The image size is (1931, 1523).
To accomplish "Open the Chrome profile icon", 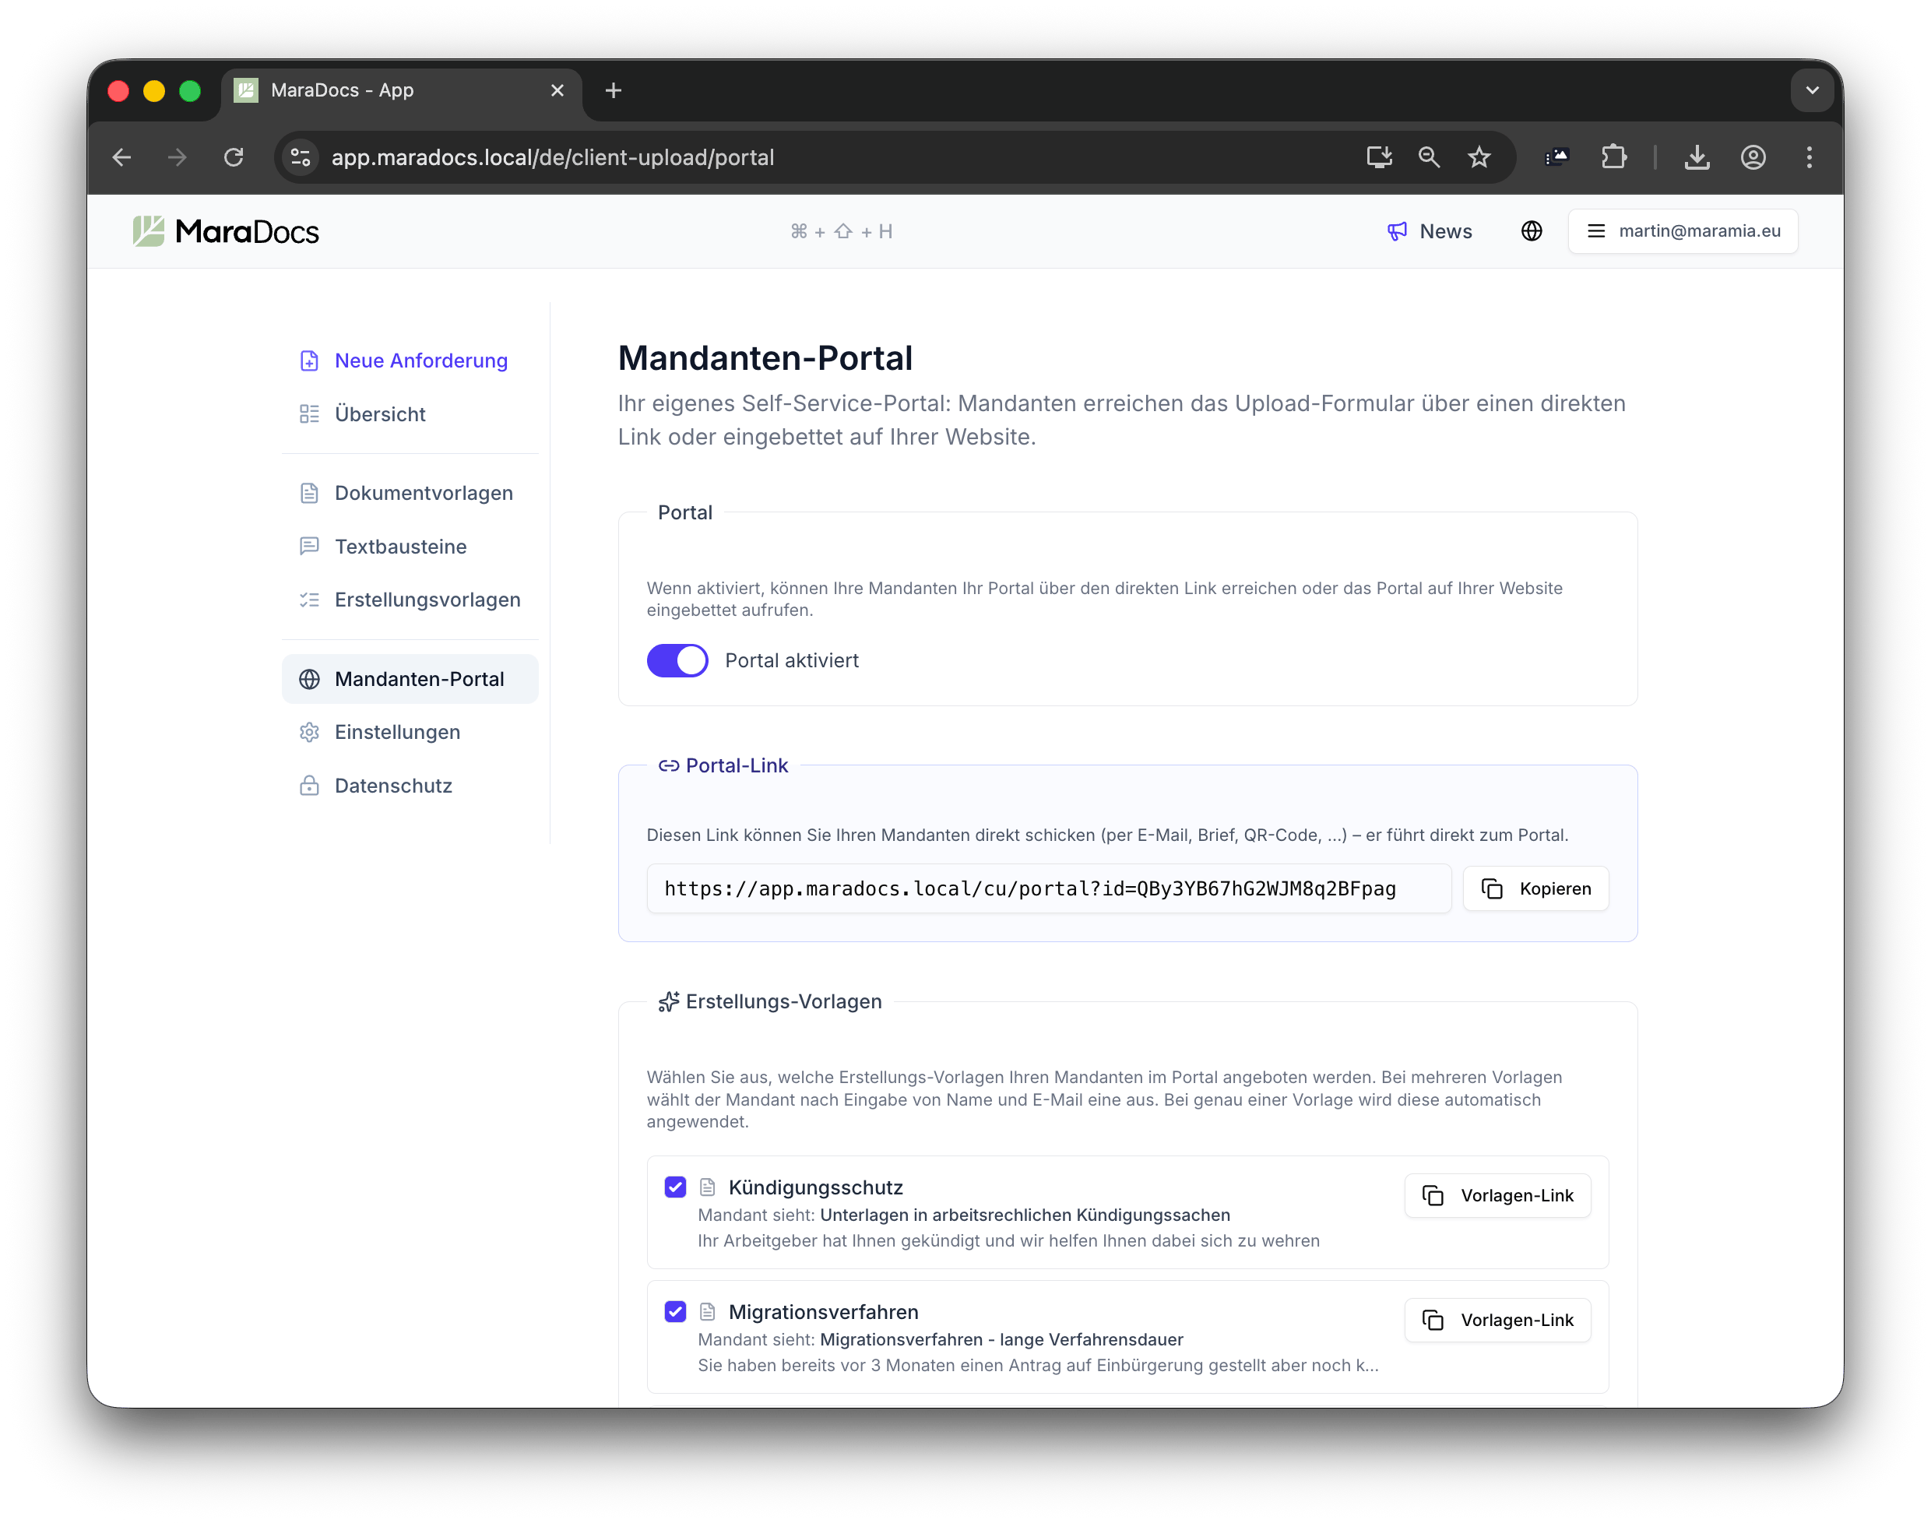I will 1753,158.
